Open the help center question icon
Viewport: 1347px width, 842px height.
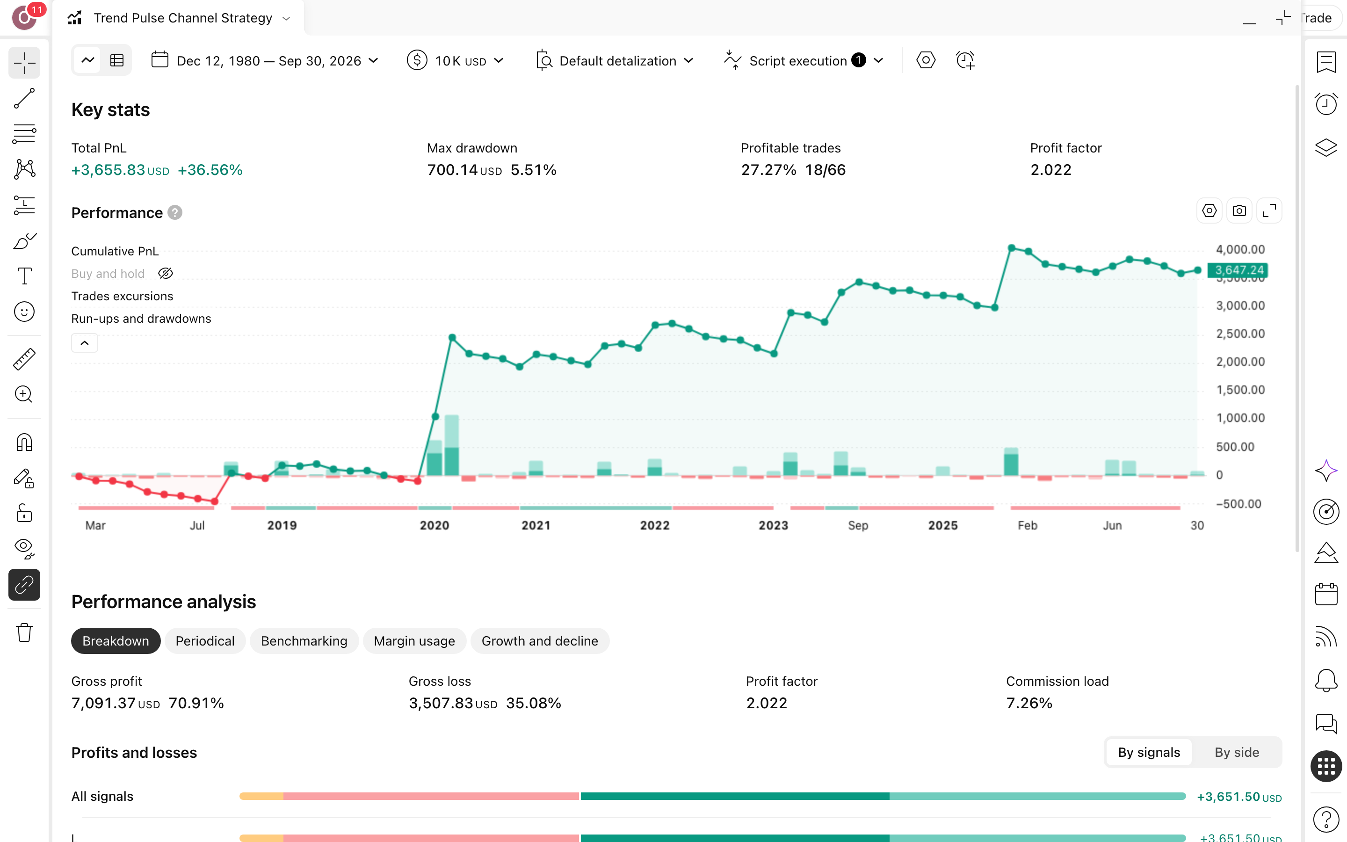(x=1326, y=819)
